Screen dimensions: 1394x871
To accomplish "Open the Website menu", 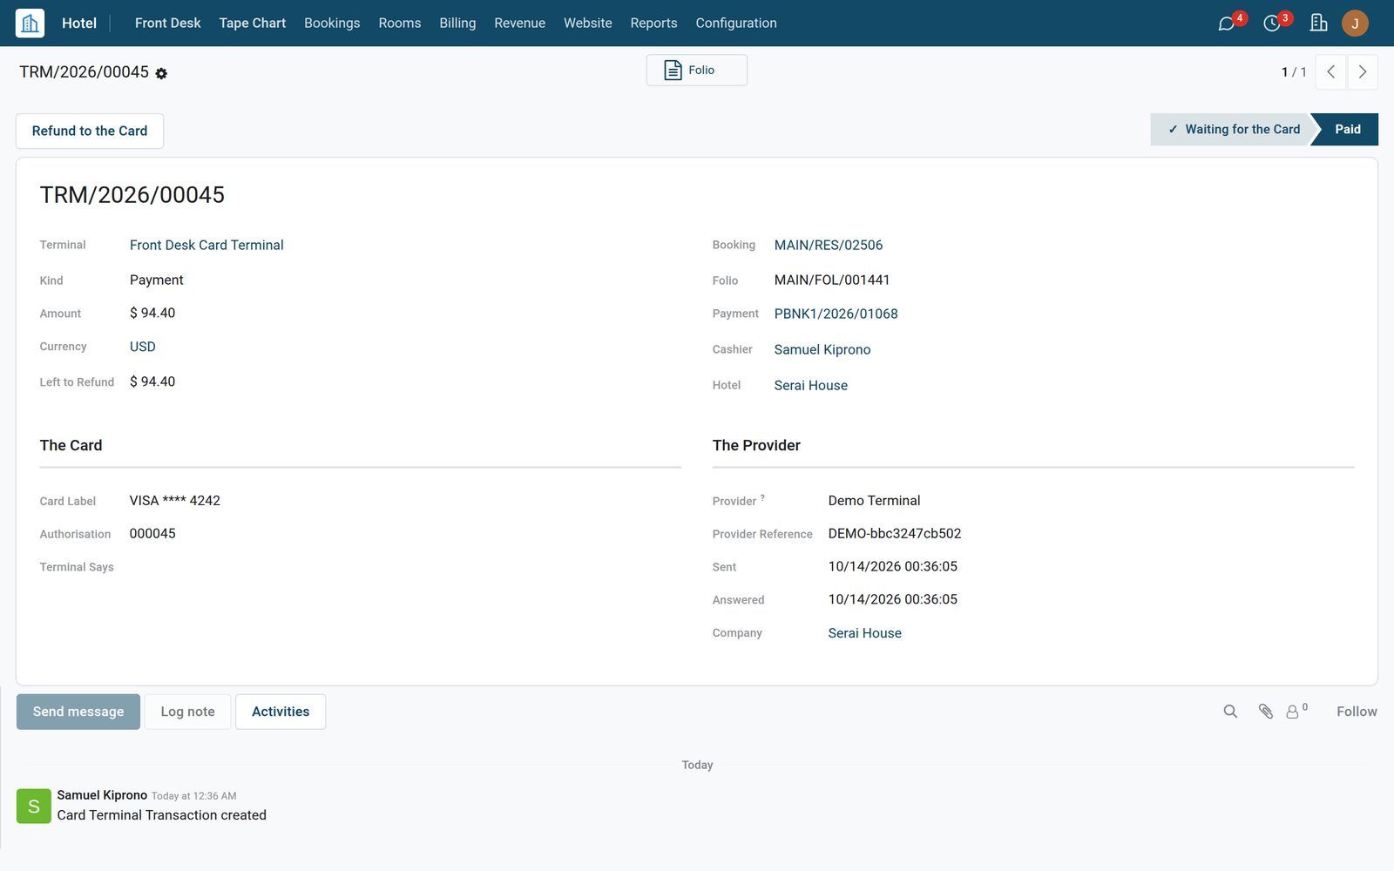I will coord(588,24).
